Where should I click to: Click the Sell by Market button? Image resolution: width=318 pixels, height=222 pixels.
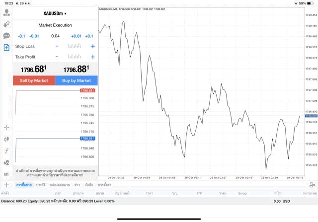point(34,80)
